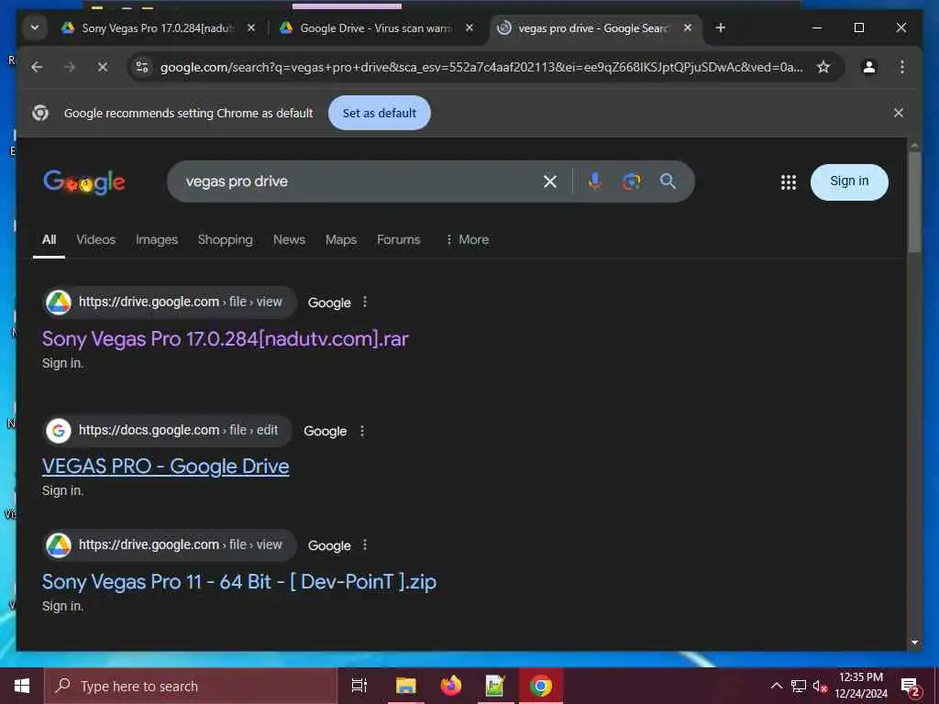The image size is (939, 704).
Task: Open Sony Vegas Pro 11 - 64 Bit zip result
Action: tap(239, 582)
